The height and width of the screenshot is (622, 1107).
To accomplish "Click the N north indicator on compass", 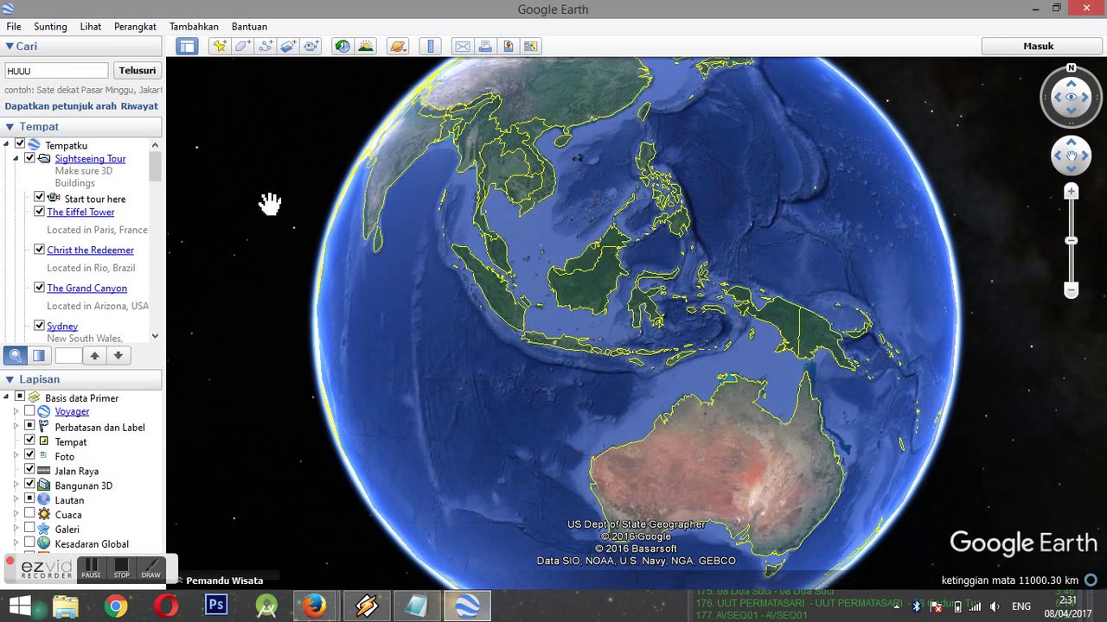I will [x=1072, y=68].
